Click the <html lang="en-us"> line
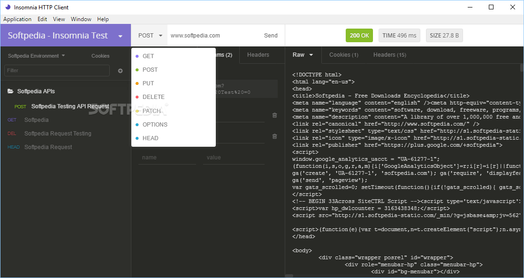 point(323,82)
